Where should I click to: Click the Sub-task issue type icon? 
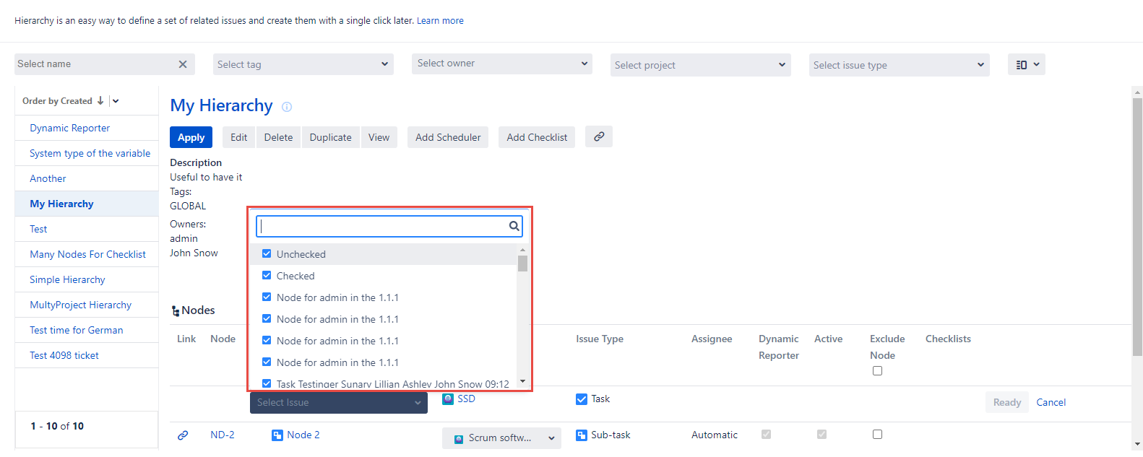581,435
